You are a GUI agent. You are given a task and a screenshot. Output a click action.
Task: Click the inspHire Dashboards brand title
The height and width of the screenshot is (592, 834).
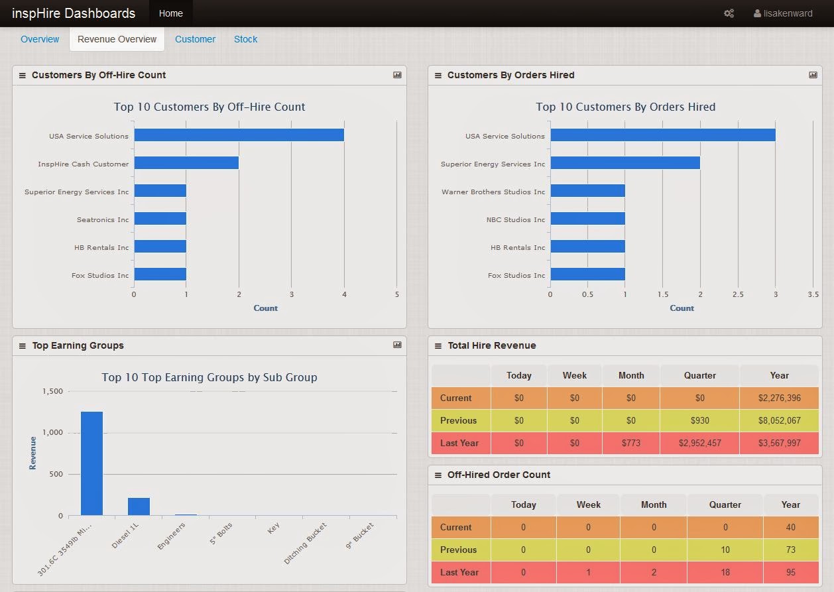coord(74,13)
